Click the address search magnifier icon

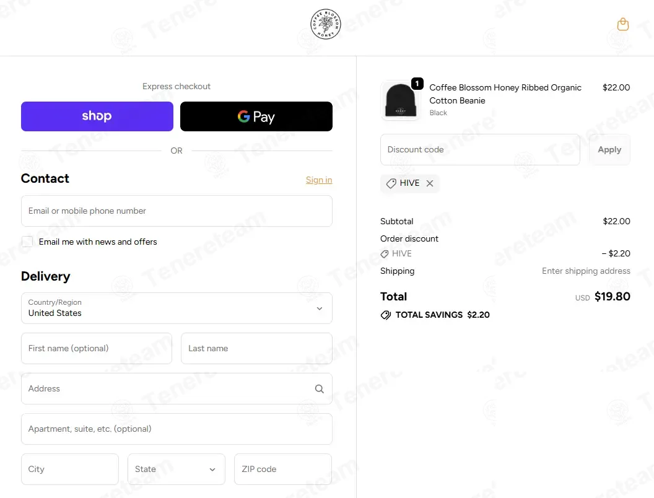pyautogui.click(x=320, y=389)
